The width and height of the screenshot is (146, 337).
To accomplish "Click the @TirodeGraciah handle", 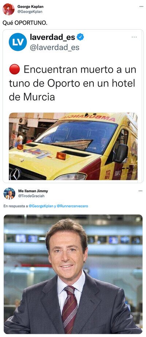I will pyautogui.click(x=31, y=196).
